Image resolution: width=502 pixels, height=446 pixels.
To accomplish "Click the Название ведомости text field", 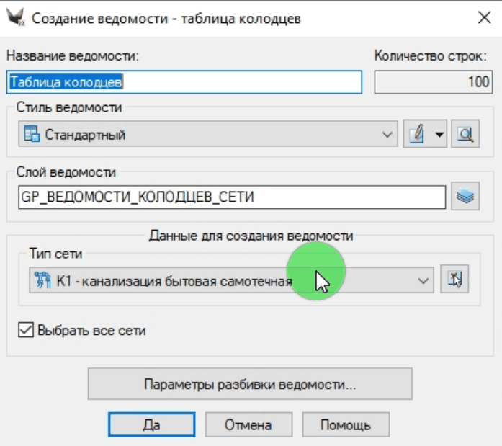I will pos(184,82).
